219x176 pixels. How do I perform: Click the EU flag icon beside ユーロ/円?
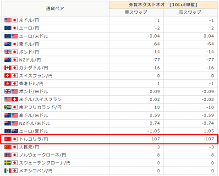(7, 28)
